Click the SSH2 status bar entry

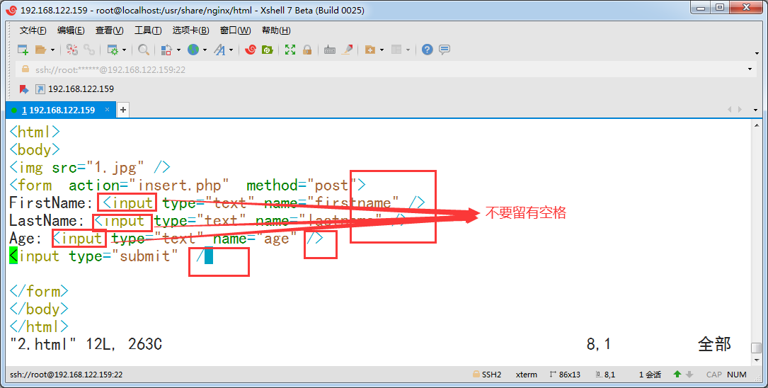click(x=487, y=375)
